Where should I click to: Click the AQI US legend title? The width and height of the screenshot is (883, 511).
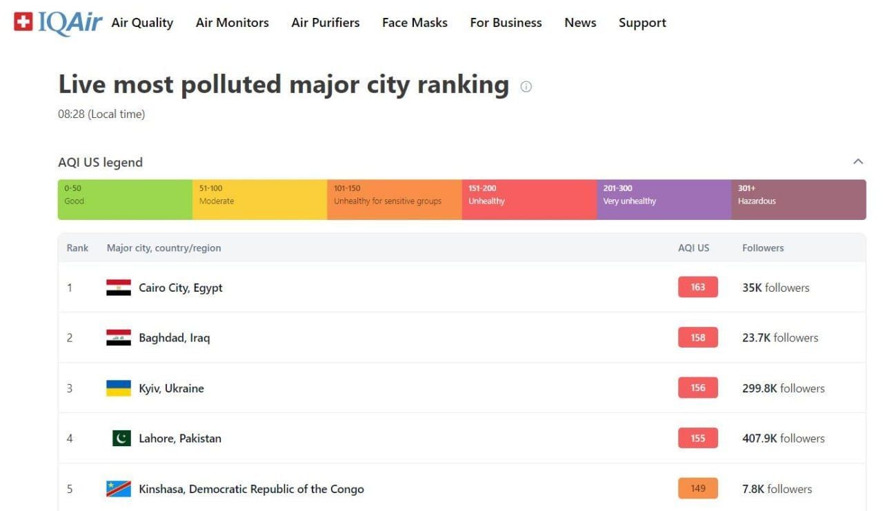100,163
